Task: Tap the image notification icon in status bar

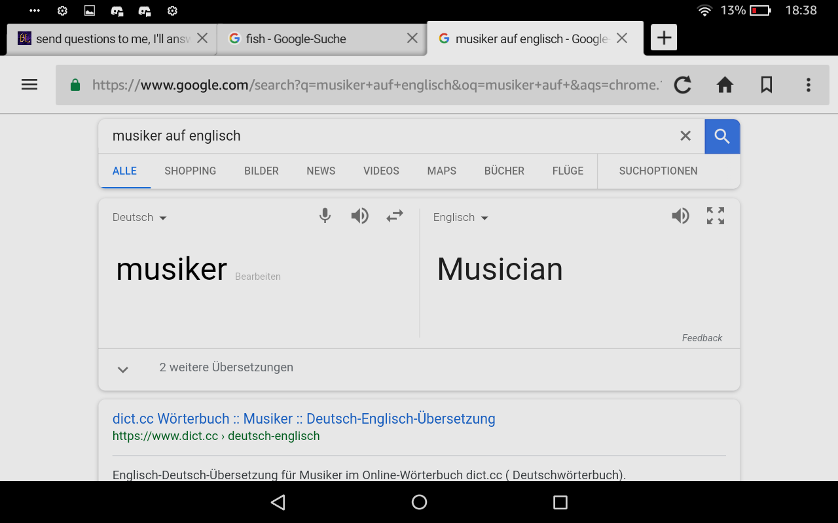Action: pyautogui.click(x=90, y=10)
